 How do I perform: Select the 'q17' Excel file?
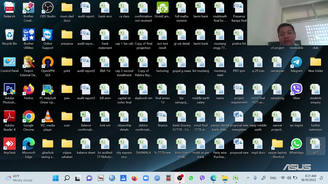(x=315, y=146)
